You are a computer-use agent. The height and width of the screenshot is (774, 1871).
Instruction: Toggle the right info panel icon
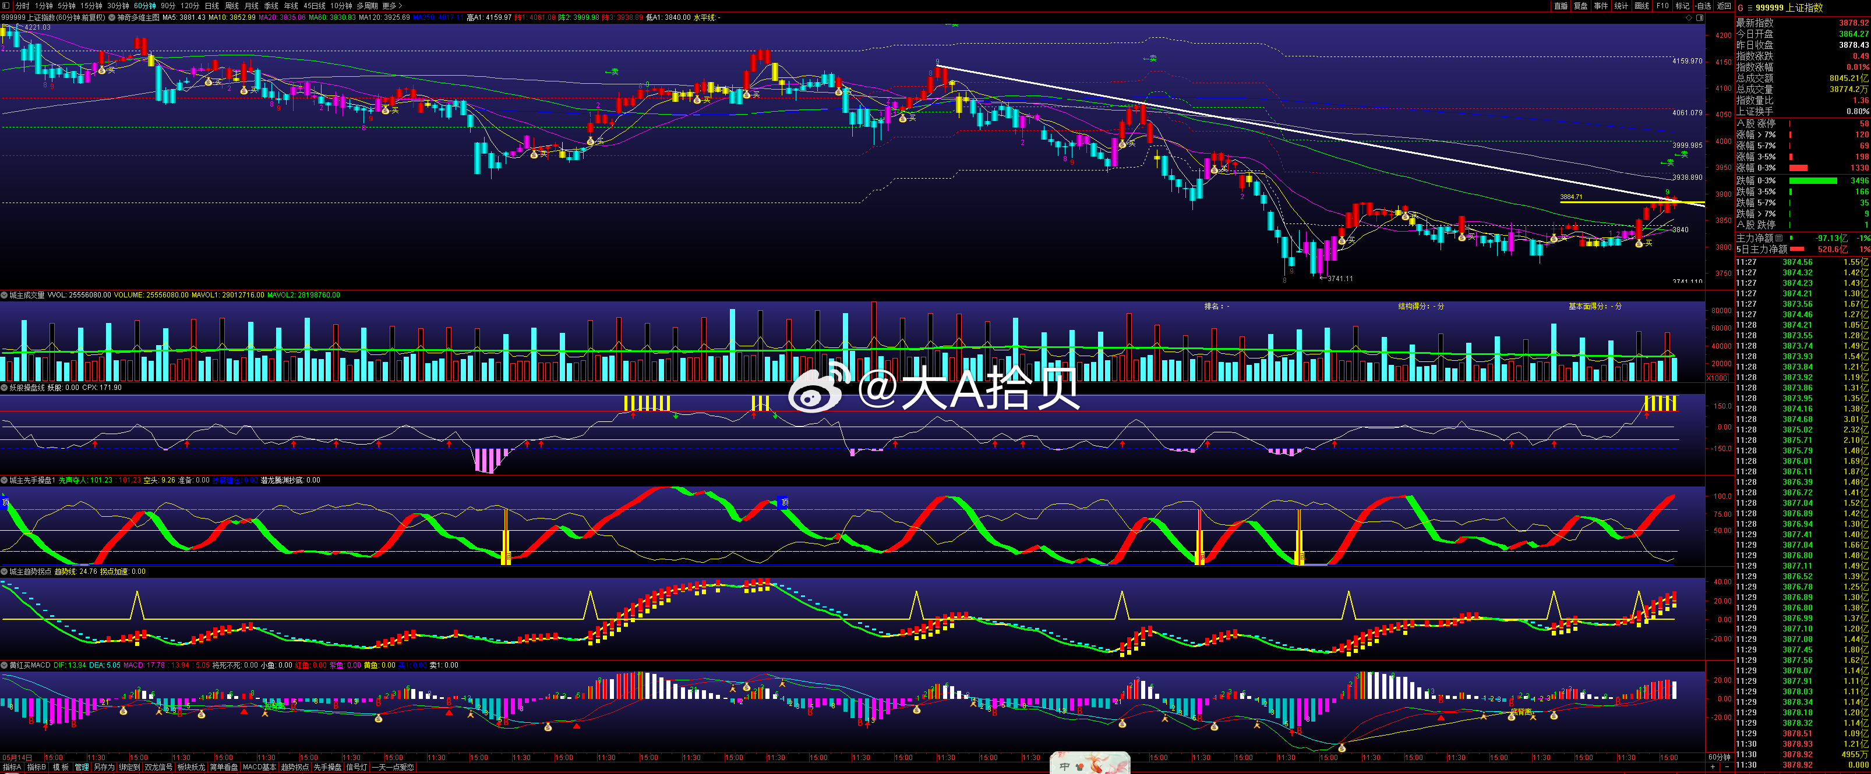pyautogui.click(x=1700, y=17)
